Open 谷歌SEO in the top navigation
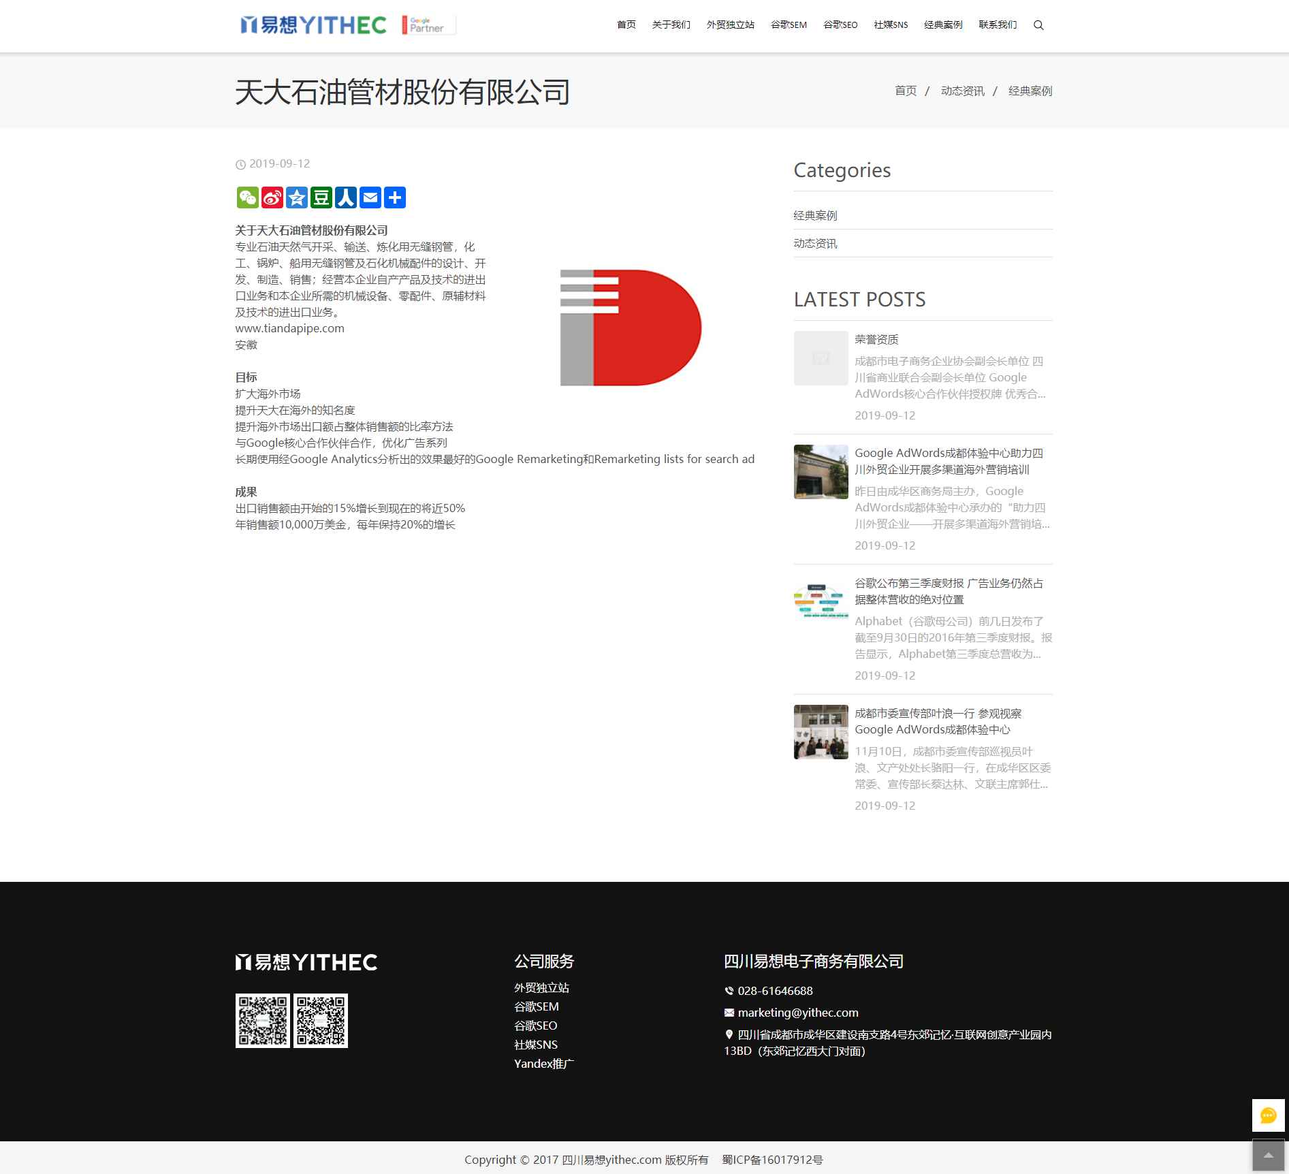Image resolution: width=1289 pixels, height=1174 pixels. [x=840, y=25]
